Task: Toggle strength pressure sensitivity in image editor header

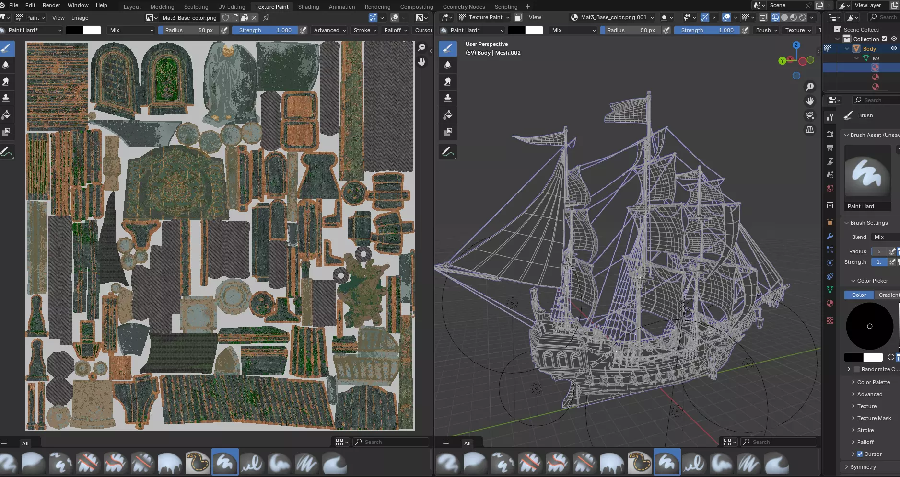Action: [x=303, y=30]
